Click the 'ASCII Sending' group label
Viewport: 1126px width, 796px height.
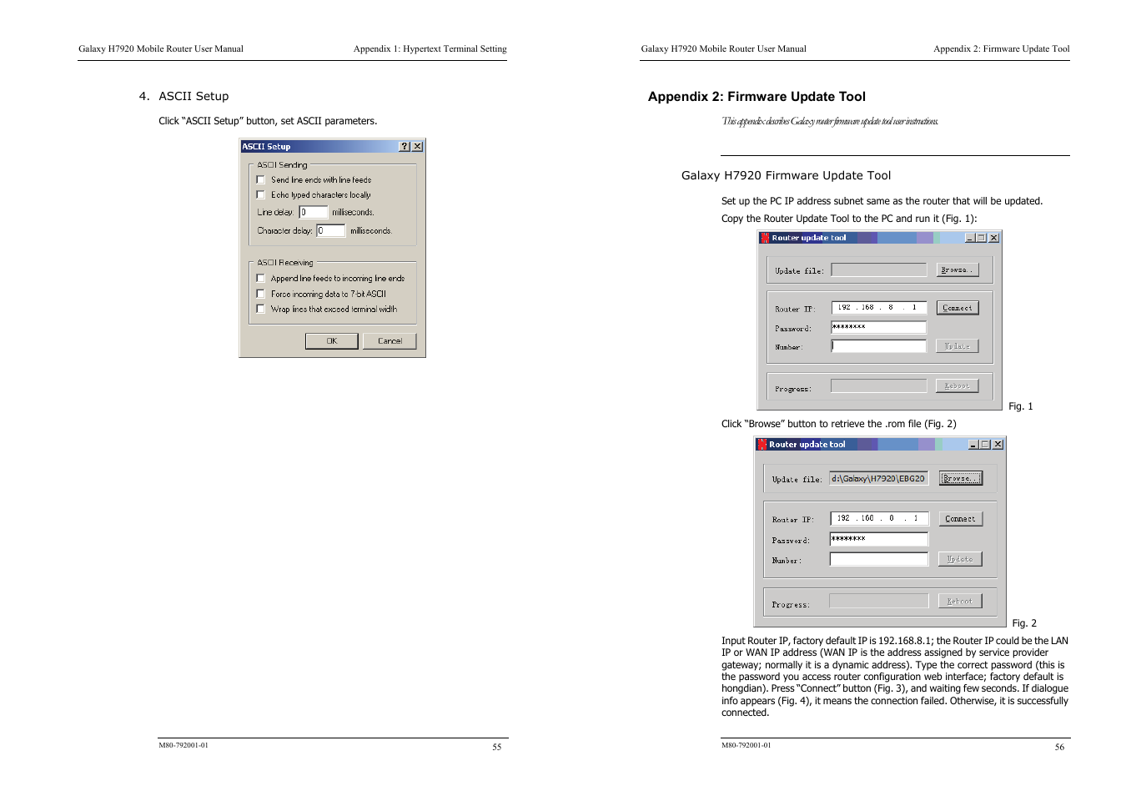click(x=282, y=165)
